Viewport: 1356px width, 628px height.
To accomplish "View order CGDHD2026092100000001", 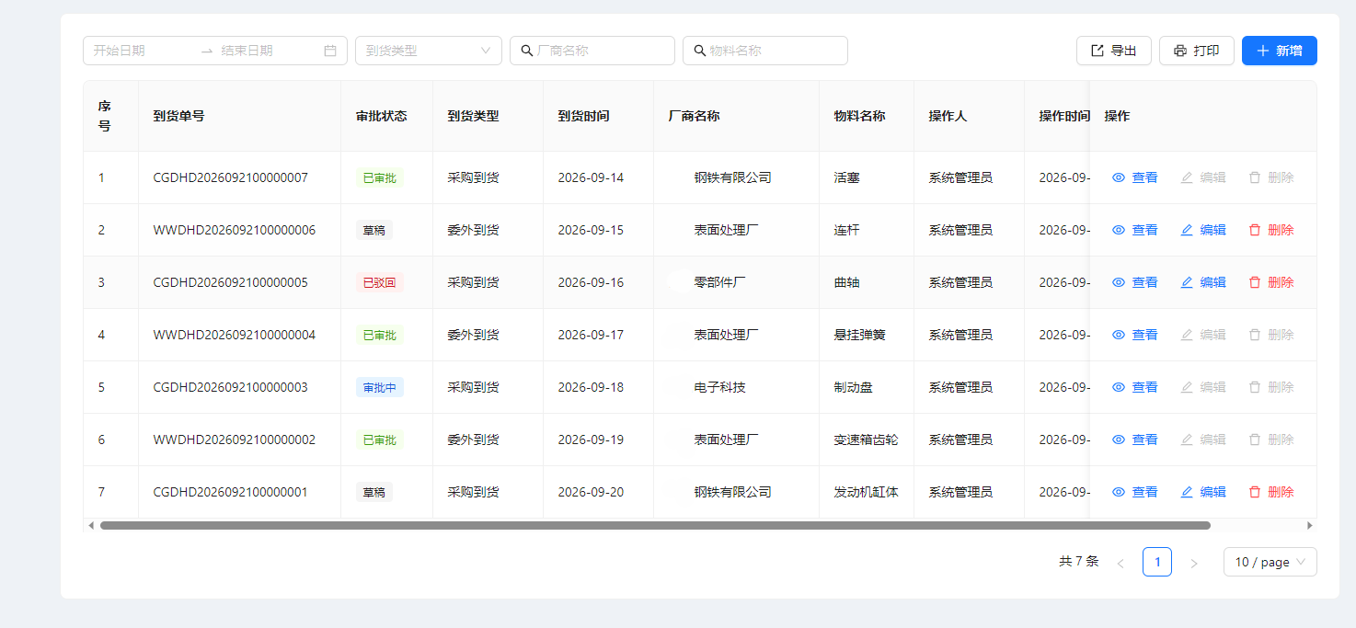I will click(1135, 492).
